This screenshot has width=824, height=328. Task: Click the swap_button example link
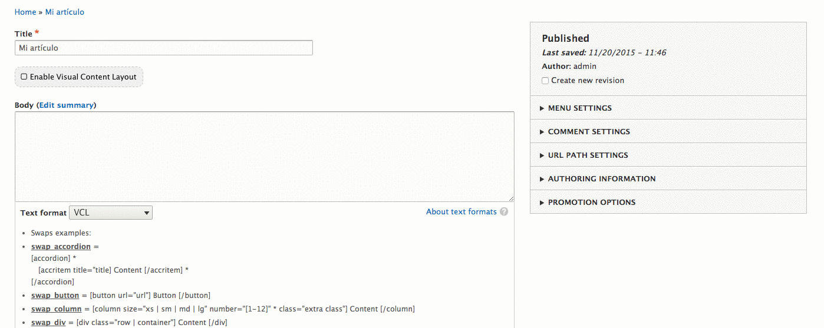pyautogui.click(x=55, y=295)
